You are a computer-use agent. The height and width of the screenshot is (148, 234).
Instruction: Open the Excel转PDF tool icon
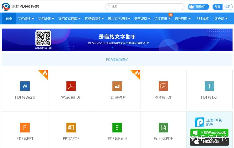click(163, 128)
